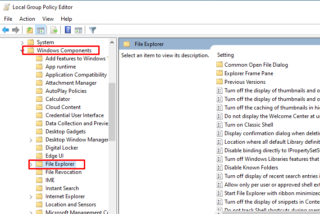Select Disable binding directly to IPropertySetStorage
320x214 pixels.
(x=272, y=150)
